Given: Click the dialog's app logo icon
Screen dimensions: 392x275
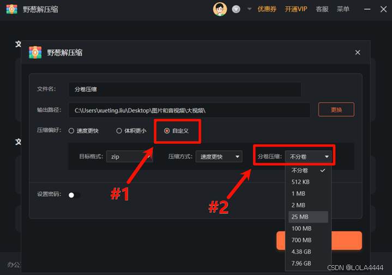Looking at the screenshot, I should (35, 52).
